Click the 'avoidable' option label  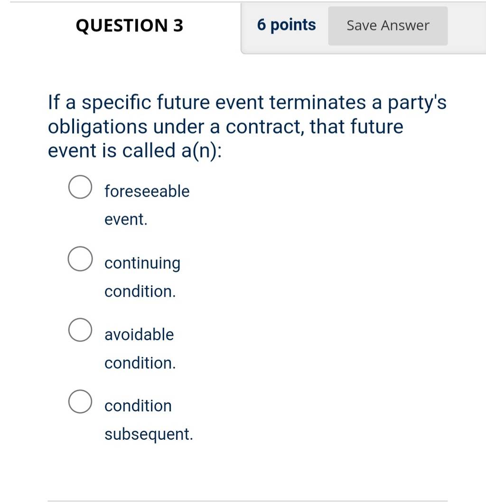(x=139, y=334)
